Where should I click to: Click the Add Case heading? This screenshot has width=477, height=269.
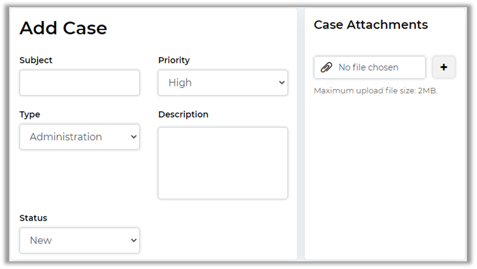pos(63,28)
